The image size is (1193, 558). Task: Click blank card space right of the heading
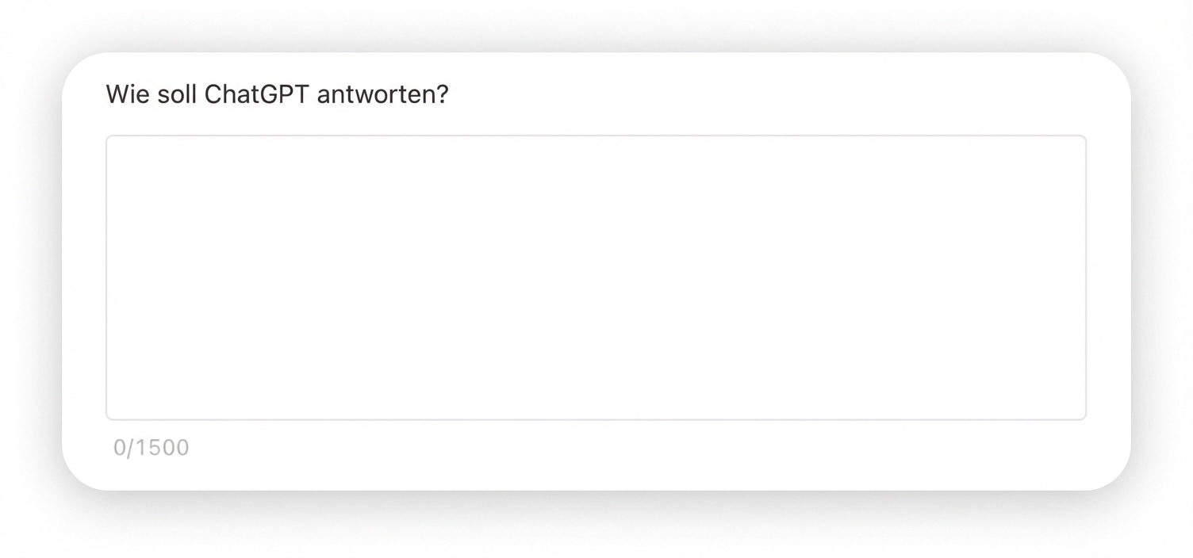click(x=754, y=95)
